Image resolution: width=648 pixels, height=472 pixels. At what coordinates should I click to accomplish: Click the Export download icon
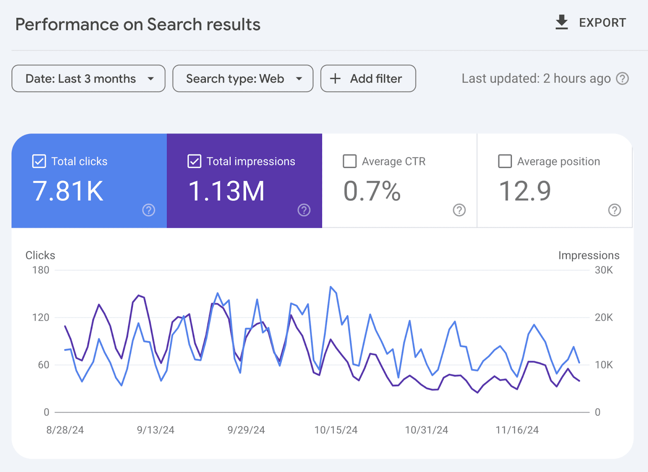562,22
